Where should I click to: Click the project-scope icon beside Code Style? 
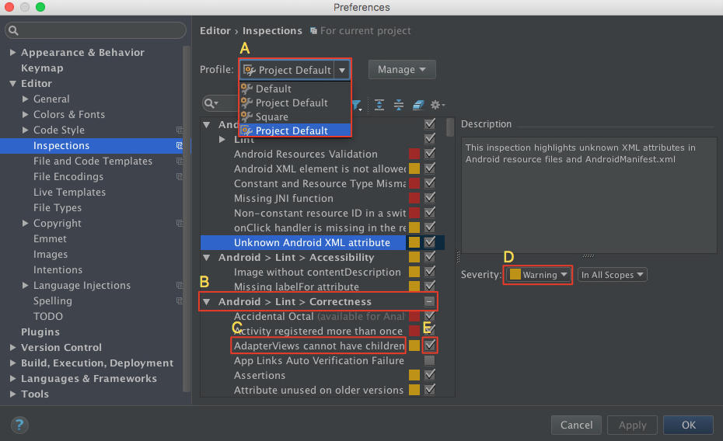180,130
